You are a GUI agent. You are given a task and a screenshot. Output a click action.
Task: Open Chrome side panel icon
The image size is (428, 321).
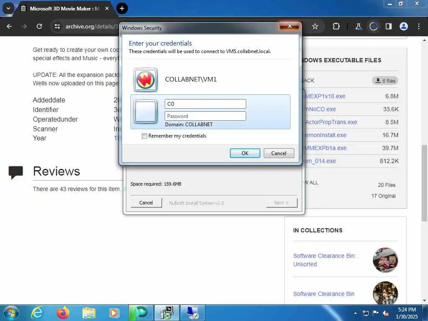[388, 26]
